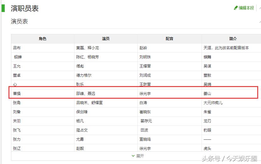Click the 演员 column header
This screenshot has width=261, height=164.
[106, 39]
